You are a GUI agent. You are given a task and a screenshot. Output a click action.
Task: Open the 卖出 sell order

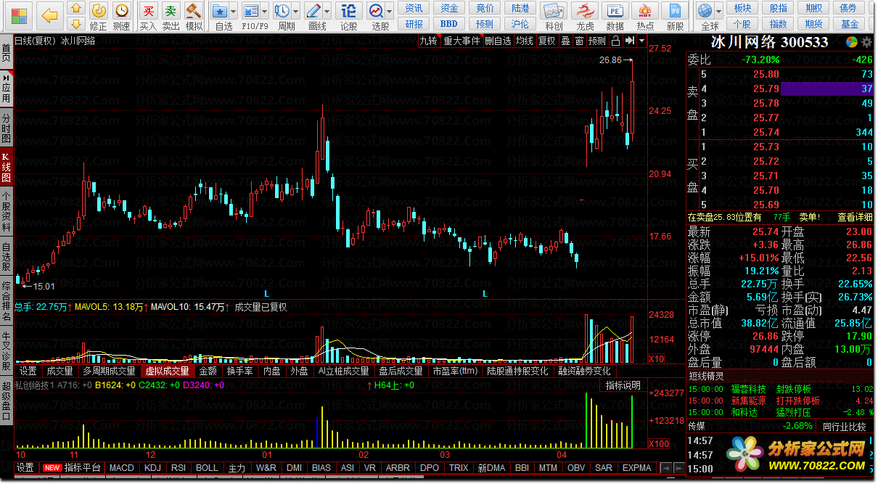[x=171, y=16]
